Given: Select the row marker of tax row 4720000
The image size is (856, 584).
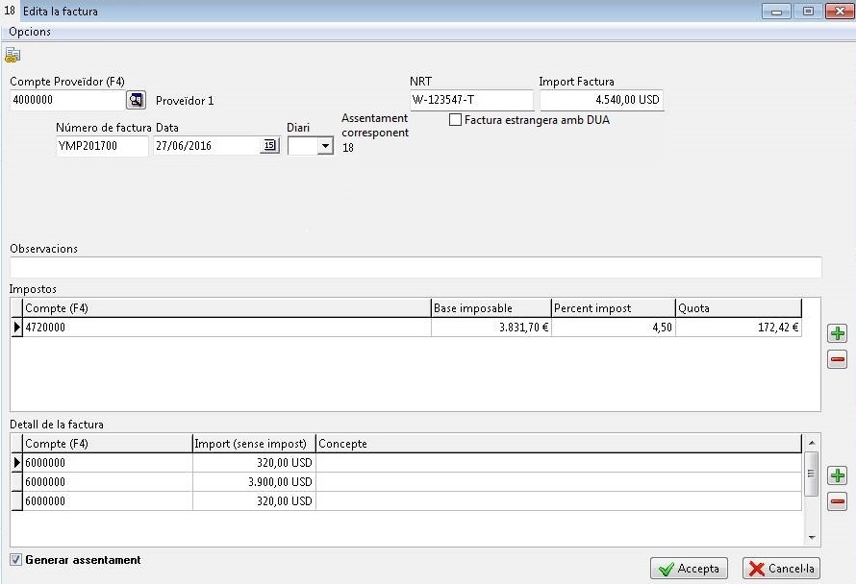Looking at the screenshot, I should tap(17, 328).
